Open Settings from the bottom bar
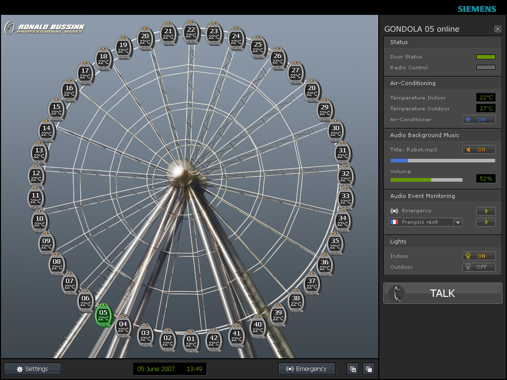Viewport: 507px width, 380px height. coord(33,369)
